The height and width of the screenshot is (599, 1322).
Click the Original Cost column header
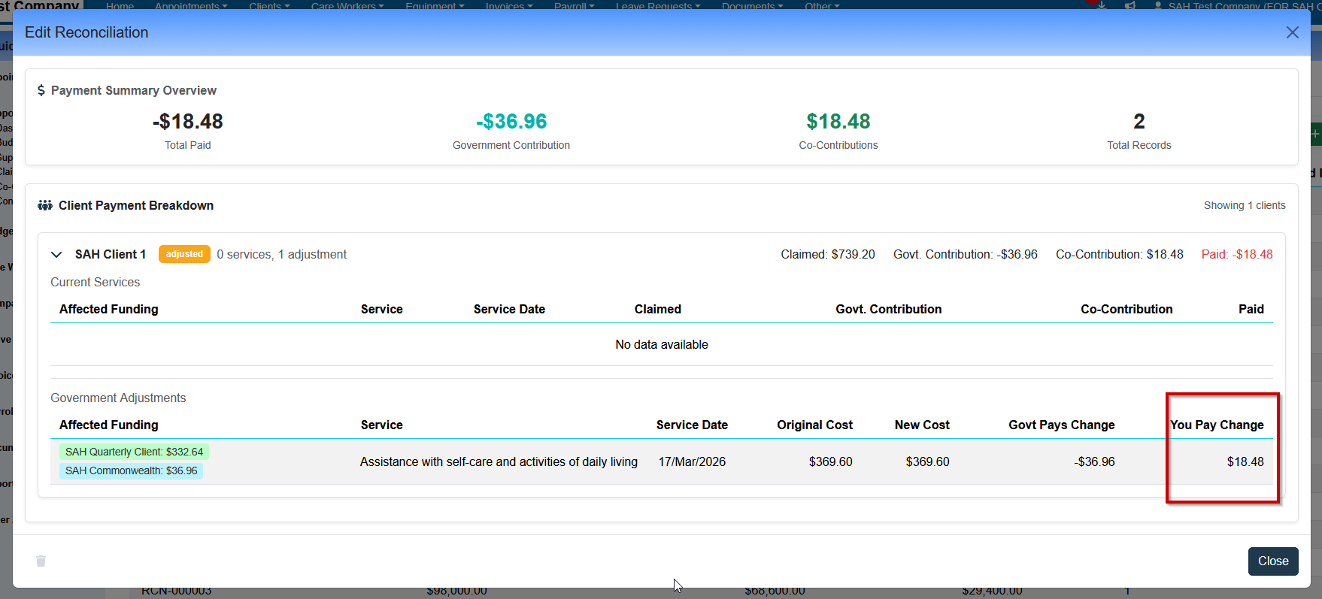tap(815, 425)
